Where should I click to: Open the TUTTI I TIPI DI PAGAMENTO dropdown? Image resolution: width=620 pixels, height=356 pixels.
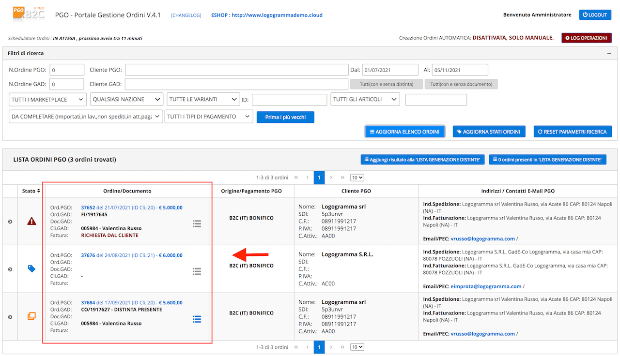point(209,117)
